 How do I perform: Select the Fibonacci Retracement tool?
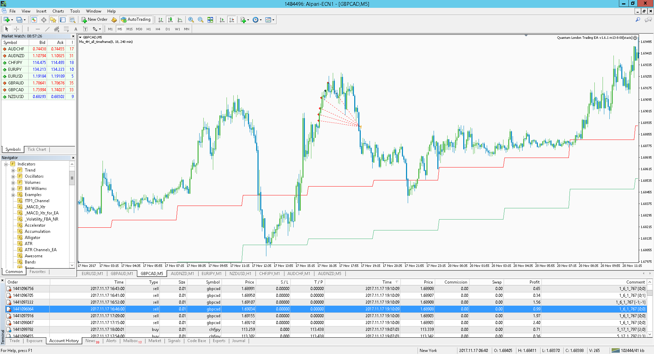(x=66, y=29)
